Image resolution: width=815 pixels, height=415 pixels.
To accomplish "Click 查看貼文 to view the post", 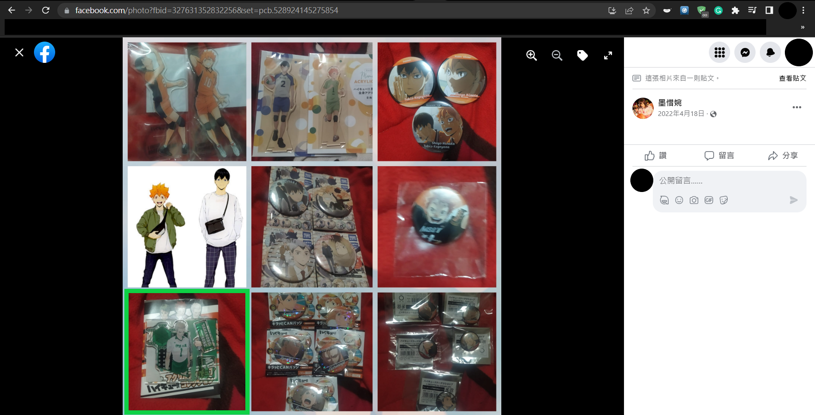I will [793, 78].
